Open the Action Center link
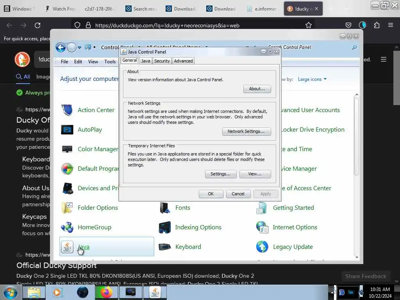 [x=96, y=110]
